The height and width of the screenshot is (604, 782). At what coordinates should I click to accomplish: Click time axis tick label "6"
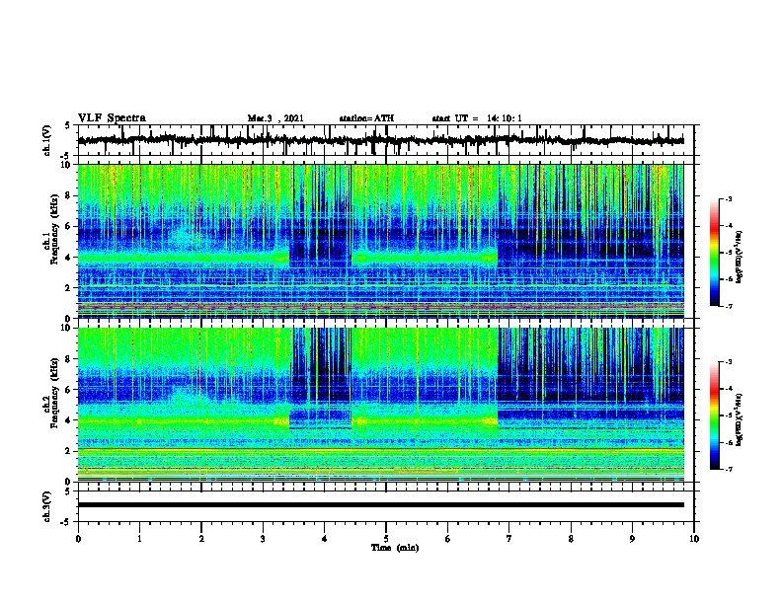448,539
